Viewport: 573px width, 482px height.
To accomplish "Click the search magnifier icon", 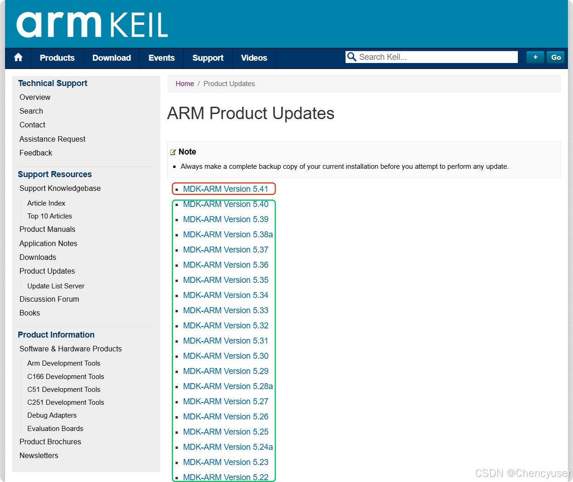I will coord(352,57).
